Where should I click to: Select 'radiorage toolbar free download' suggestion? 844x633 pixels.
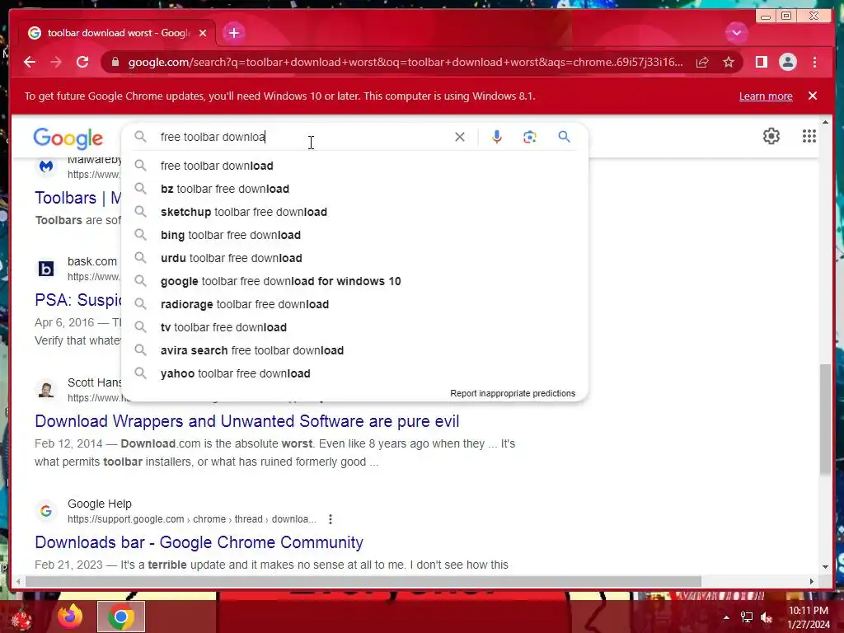(x=355, y=305)
